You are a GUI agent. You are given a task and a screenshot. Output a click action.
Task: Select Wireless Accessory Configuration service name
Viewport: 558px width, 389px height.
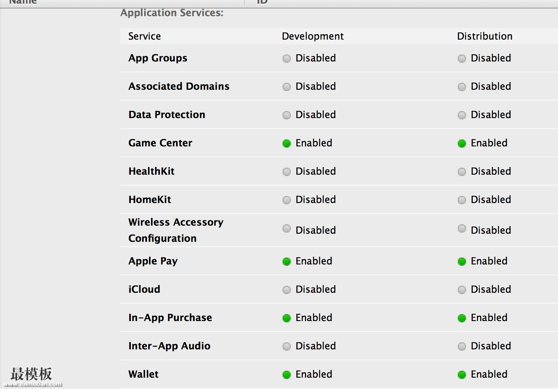(176, 230)
